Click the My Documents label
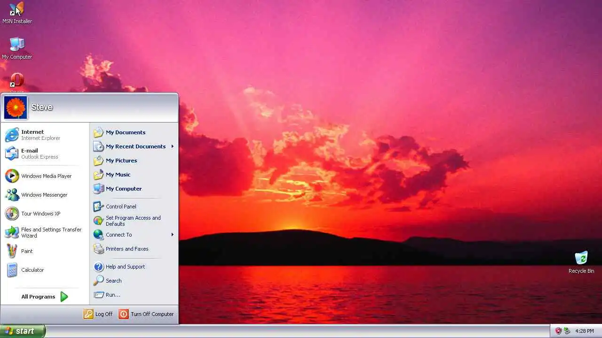Screen dimensions: 602x338 coord(126,132)
